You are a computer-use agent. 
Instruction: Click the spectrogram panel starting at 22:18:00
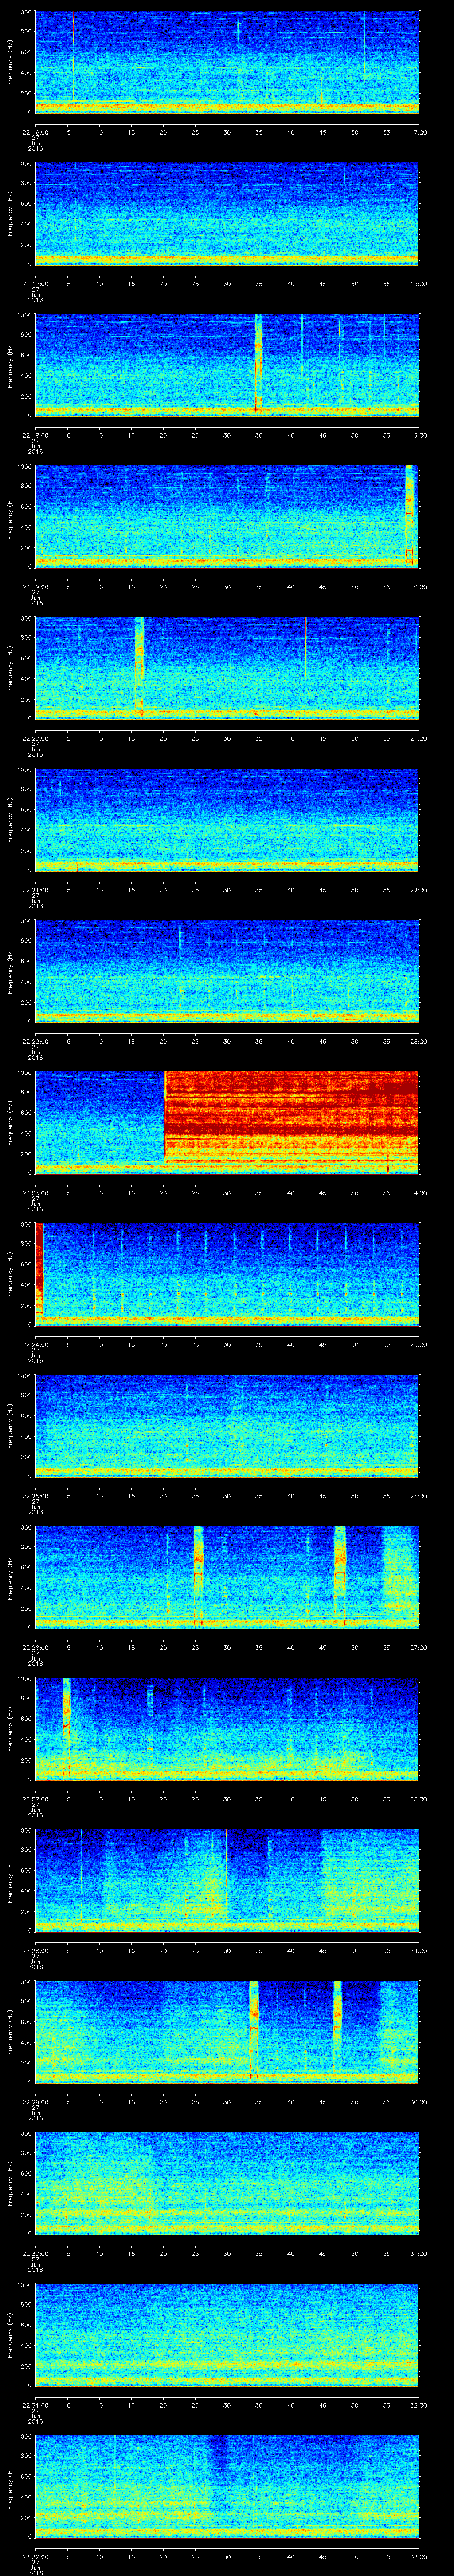(227, 364)
